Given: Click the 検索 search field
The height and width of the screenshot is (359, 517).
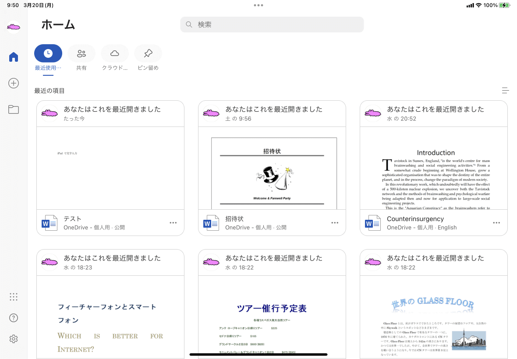Looking at the screenshot, I should click(272, 25).
